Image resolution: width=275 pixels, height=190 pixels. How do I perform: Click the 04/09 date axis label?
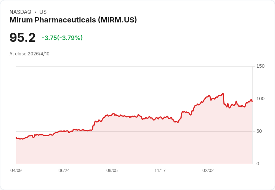(x=16, y=171)
